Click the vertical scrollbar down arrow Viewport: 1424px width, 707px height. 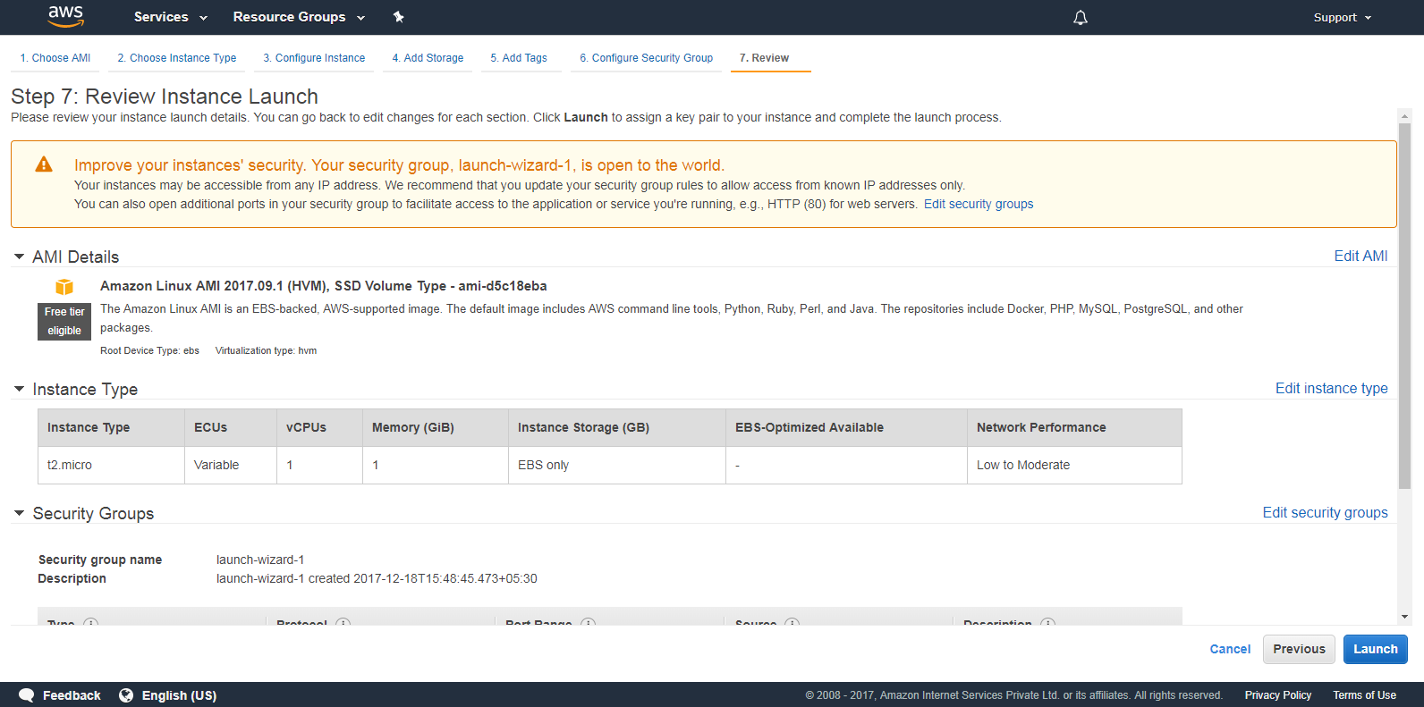point(1404,617)
